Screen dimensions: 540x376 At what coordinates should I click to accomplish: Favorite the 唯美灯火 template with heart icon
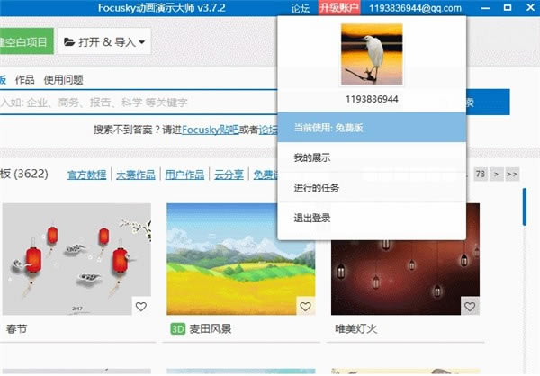[470, 306]
